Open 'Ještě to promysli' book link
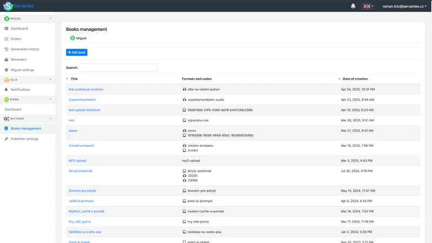 tap(81, 201)
